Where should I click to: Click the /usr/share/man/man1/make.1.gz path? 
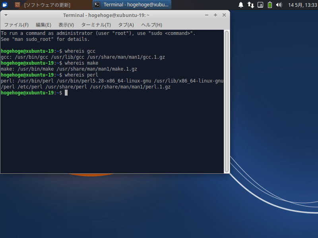tap(97, 69)
